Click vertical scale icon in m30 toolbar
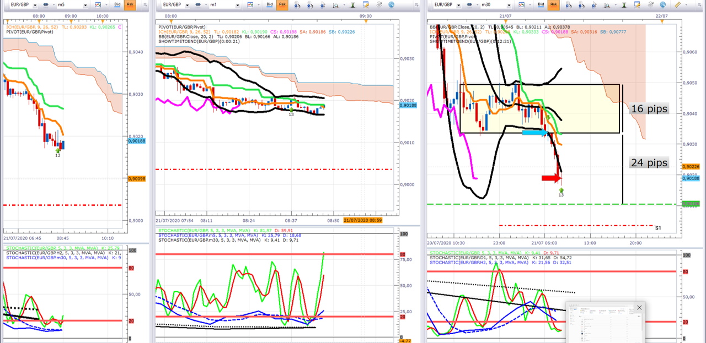This screenshot has width=706, height=343. click(x=624, y=4)
